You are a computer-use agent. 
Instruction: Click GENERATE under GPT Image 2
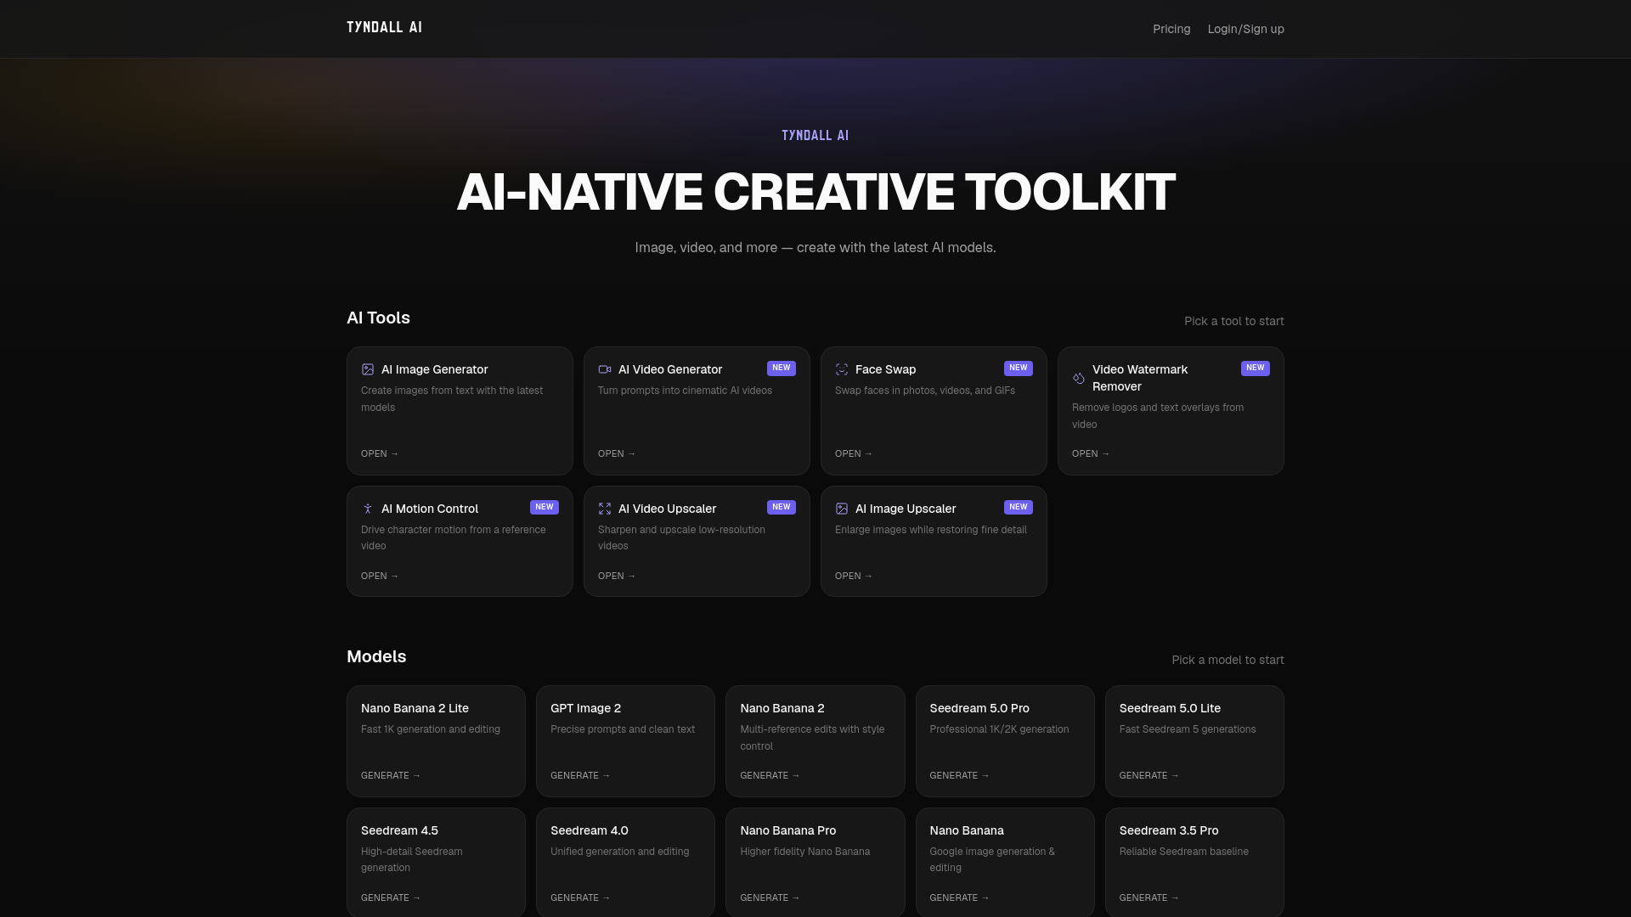coord(580,775)
